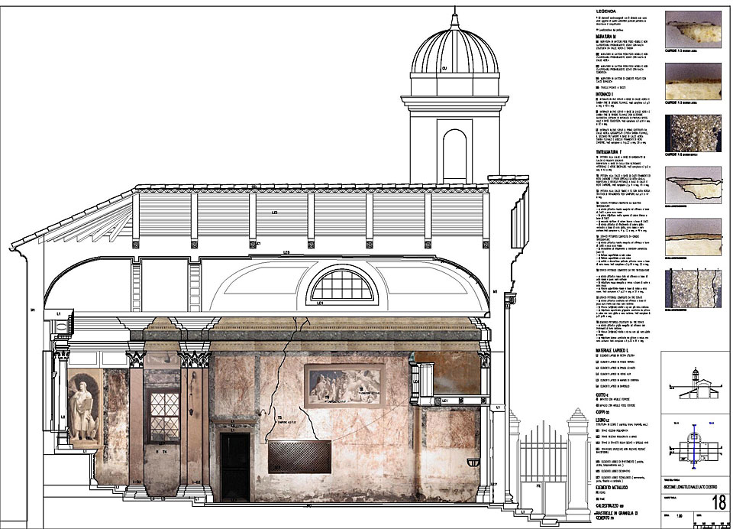Click the PIASTRELLE IN GRANIGLIA DI CEMENTO entry
Viewport: 733px width, 529px height.
tap(617, 516)
